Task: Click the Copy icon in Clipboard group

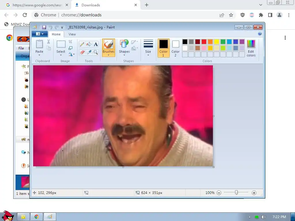Action: [48, 48]
